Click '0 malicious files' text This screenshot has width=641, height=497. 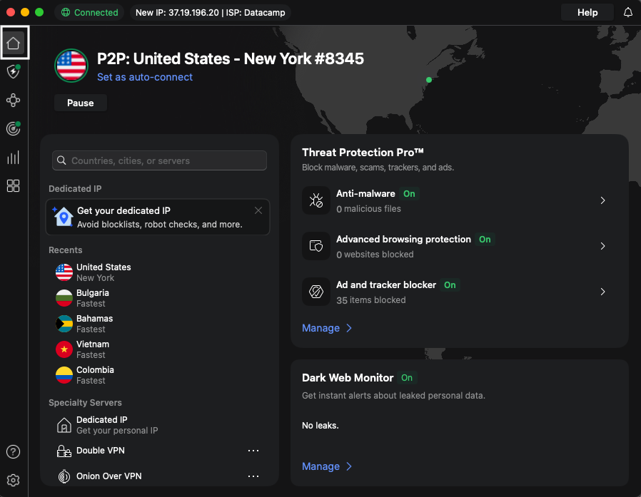pos(368,209)
